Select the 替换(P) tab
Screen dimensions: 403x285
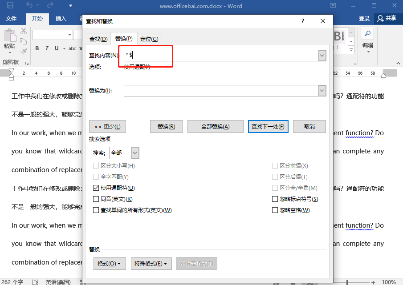124,39
